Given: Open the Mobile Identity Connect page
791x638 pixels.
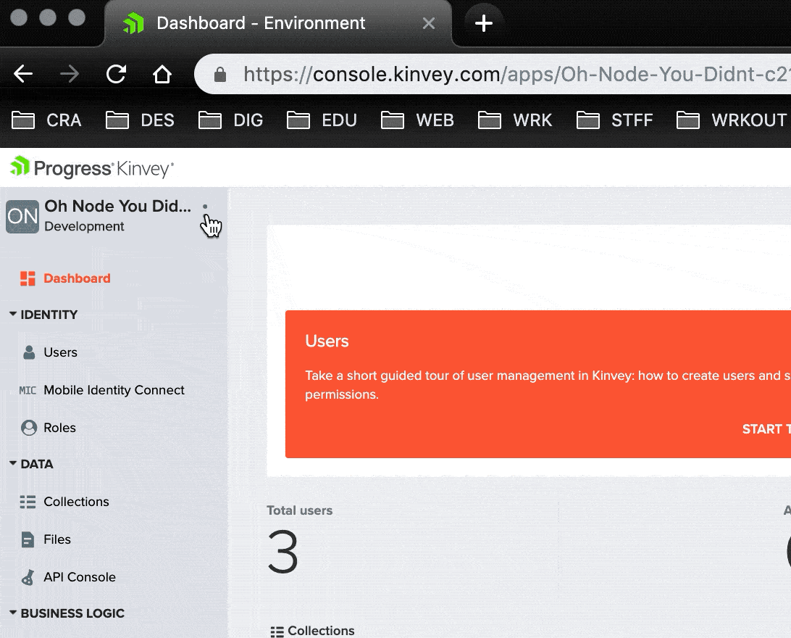Looking at the screenshot, I should point(114,390).
